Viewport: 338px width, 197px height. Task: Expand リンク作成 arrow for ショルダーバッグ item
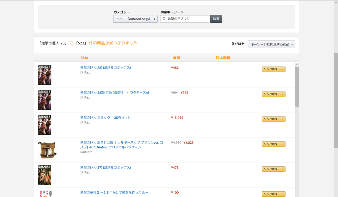pos(283,144)
